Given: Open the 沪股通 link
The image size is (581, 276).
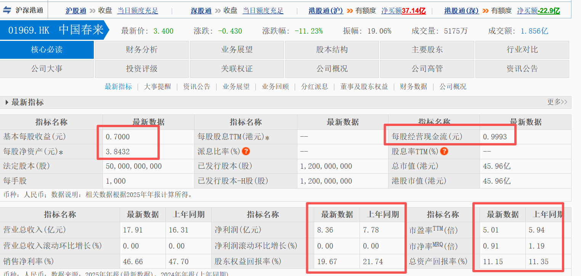Looking at the screenshot, I should click(x=76, y=11).
